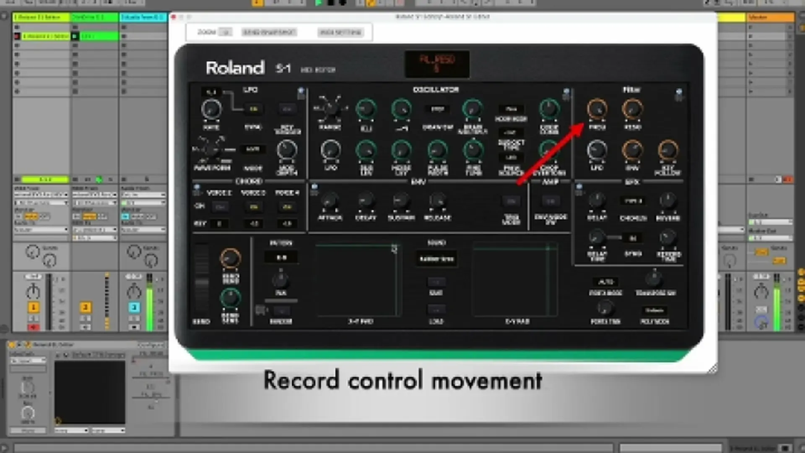
Task: Open the POLY MODE selector
Action: click(654, 311)
